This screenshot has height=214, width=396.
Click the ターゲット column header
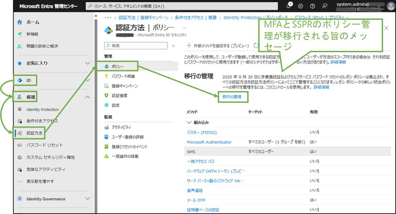[x=255, y=112]
